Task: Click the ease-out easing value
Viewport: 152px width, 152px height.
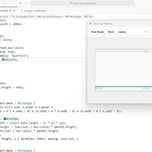Action: pos(68,139)
